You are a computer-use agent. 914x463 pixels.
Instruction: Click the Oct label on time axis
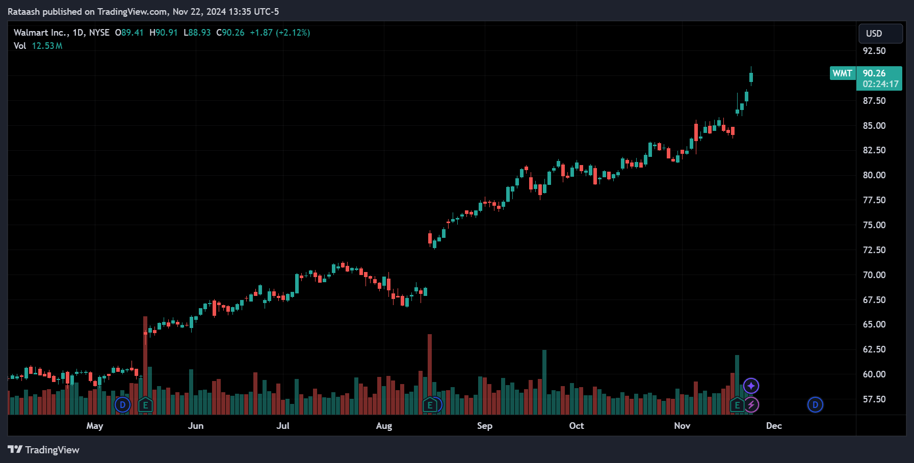click(x=577, y=426)
